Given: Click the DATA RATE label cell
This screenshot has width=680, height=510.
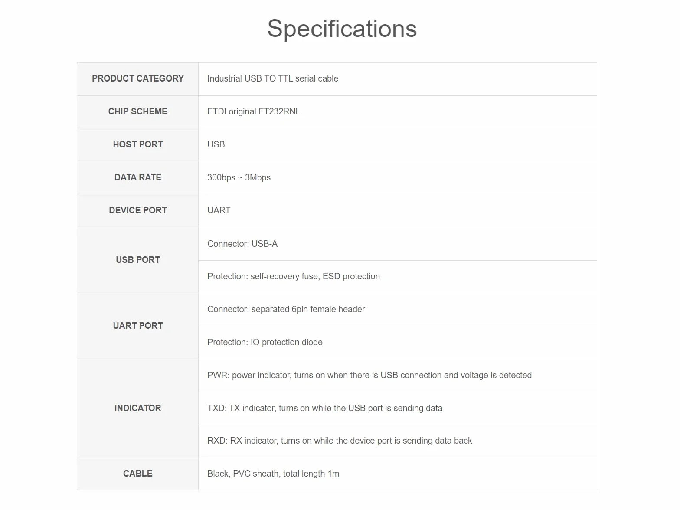Looking at the screenshot, I should click(138, 177).
